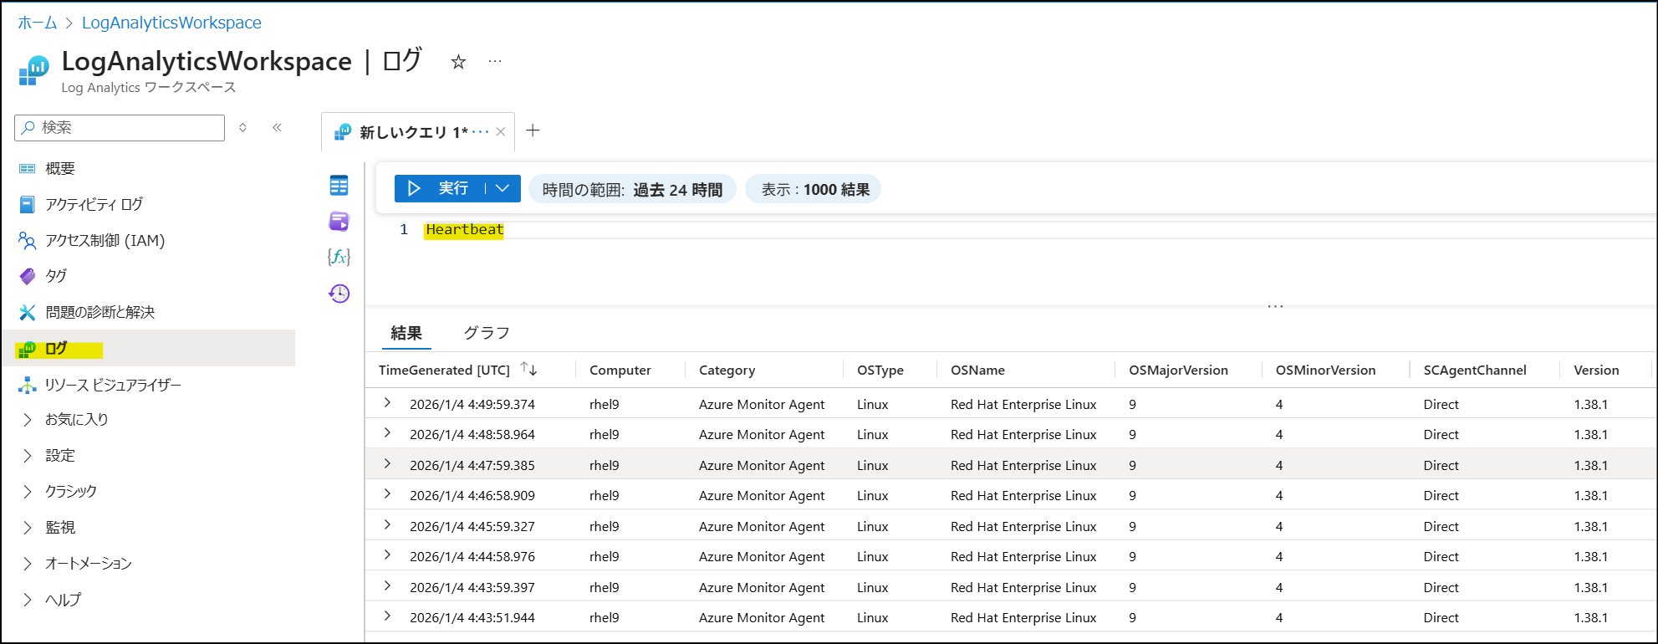Click the 概要 overview icon in sidebar
Image resolution: width=1658 pixels, height=644 pixels.
click(x=28, y=169)
